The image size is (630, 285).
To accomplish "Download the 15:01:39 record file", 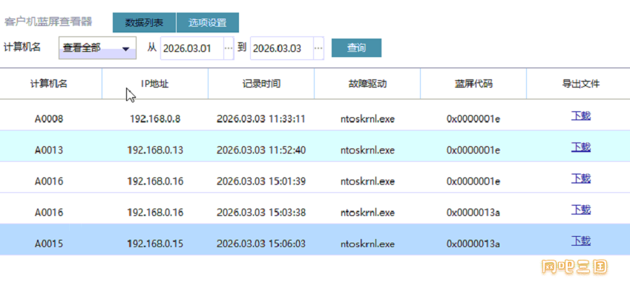I will [581, 179].
